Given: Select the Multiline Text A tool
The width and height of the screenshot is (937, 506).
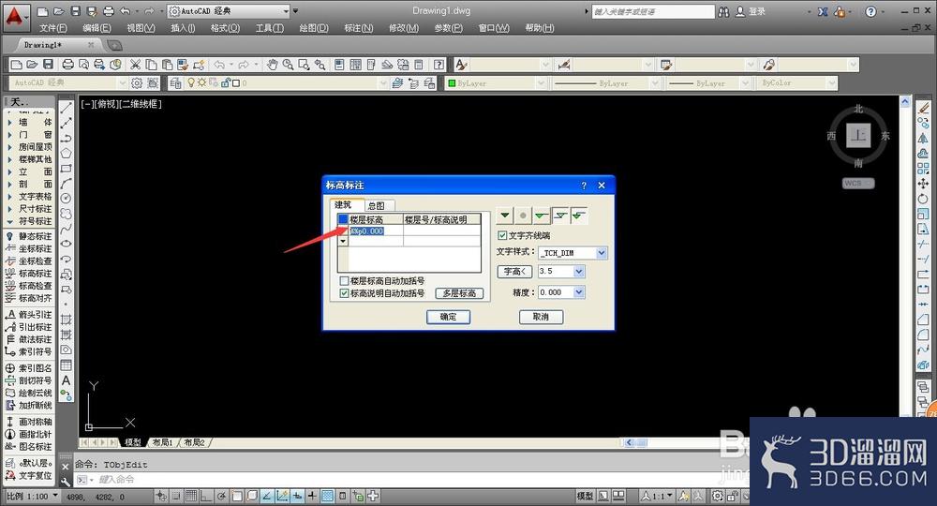Looking at the screenshot, I should 67,380.
